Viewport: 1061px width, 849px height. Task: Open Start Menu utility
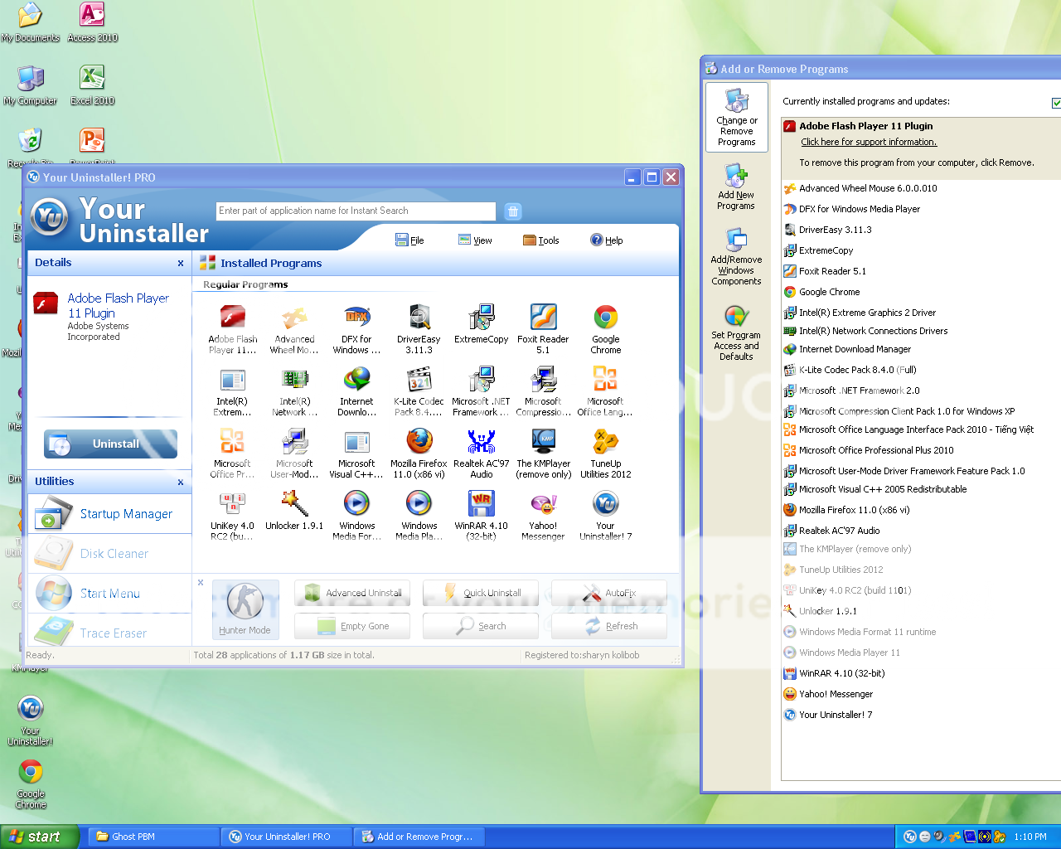[110, 594]
